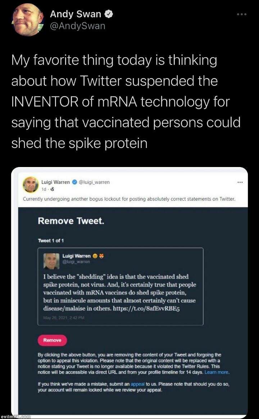Click Andy Swan's profile picture
Screen dimensions: 259x419
point(28,20)
